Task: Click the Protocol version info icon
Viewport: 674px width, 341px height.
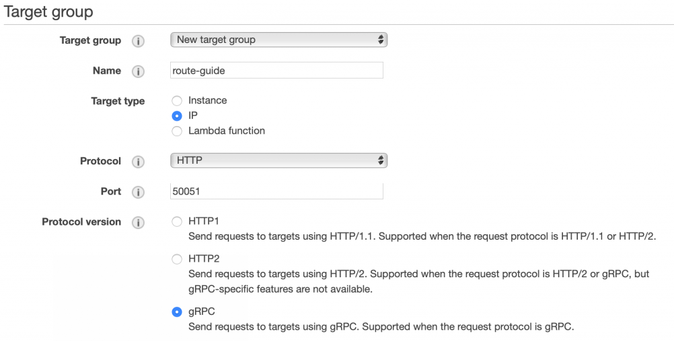Action: [139, 222]
